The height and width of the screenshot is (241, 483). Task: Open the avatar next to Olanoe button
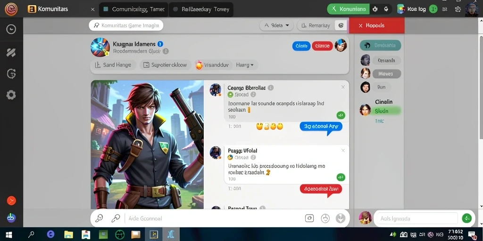(x=341, y=46)
